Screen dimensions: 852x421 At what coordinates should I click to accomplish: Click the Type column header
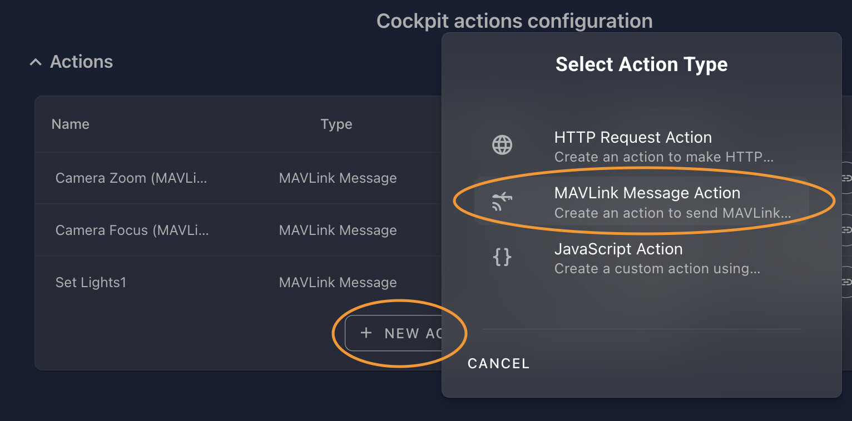[336, 124]
